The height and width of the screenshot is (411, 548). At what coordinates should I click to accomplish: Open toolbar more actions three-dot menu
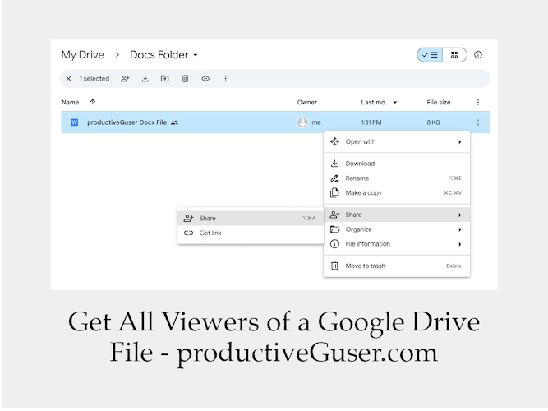coord(225,79)
